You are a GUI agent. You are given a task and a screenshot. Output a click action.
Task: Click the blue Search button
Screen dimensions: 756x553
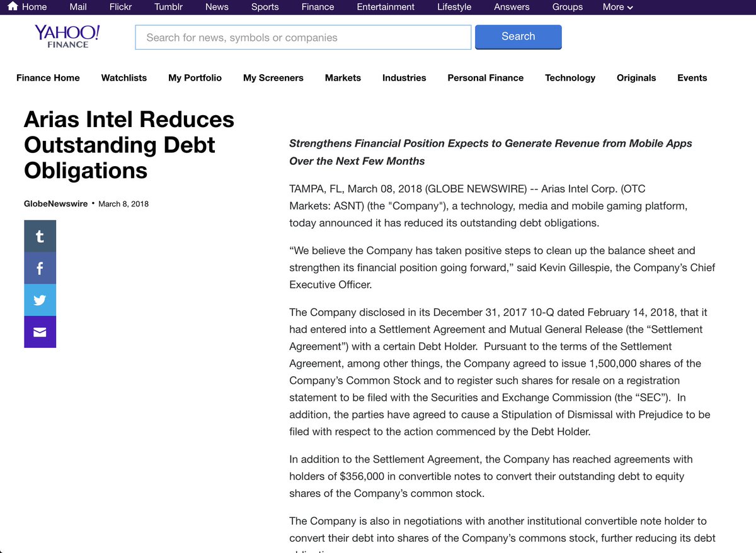[x=518, y=36]
